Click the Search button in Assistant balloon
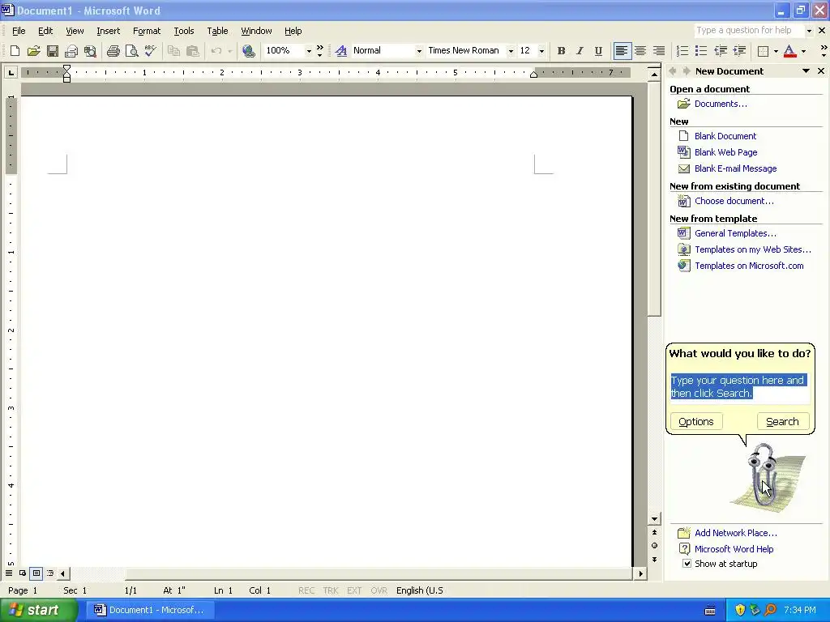The image size is (830, 622). 782,421
